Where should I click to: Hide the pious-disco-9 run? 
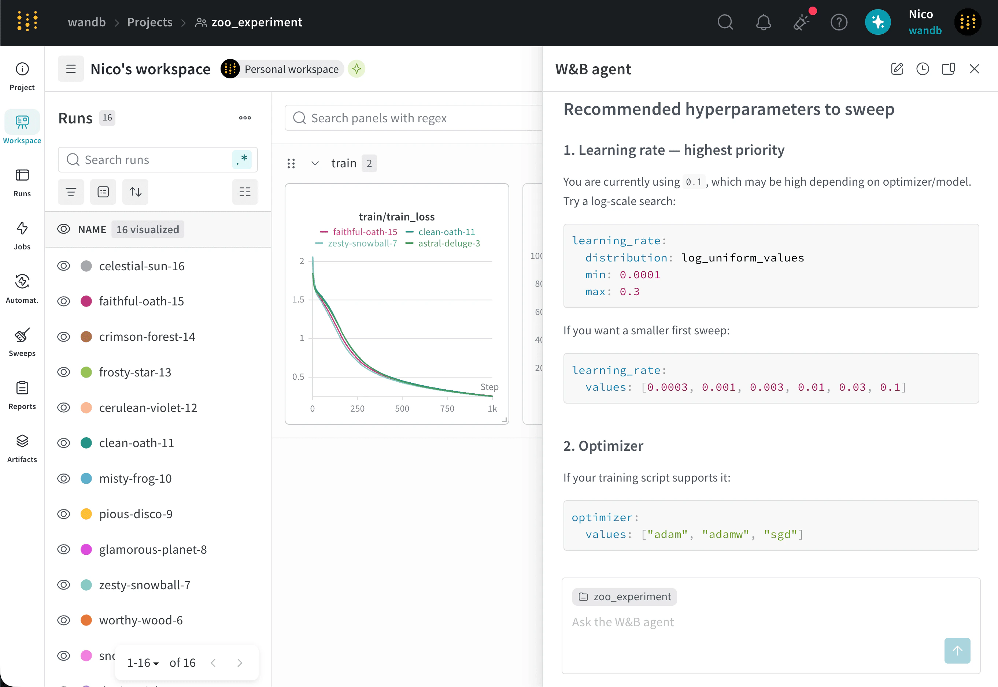coord(64,514)
